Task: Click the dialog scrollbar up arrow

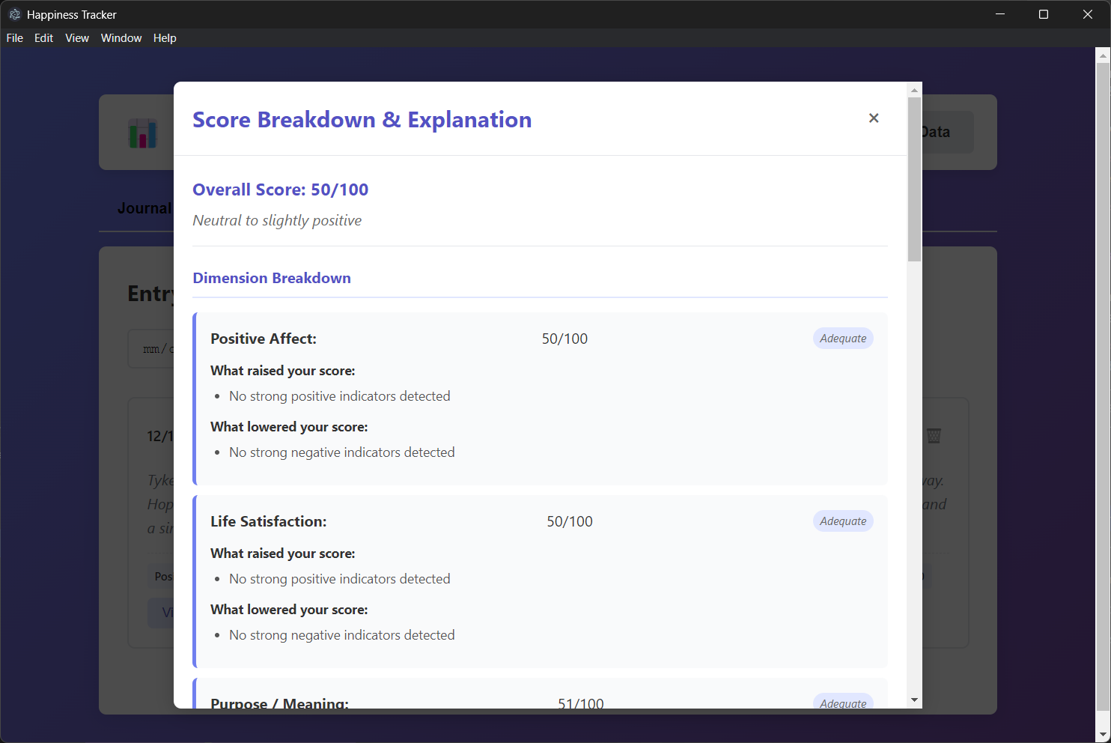Action: pyautogui.click(x=914, y=90)
